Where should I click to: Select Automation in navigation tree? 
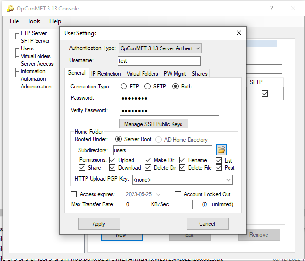[x=33, y=79]
